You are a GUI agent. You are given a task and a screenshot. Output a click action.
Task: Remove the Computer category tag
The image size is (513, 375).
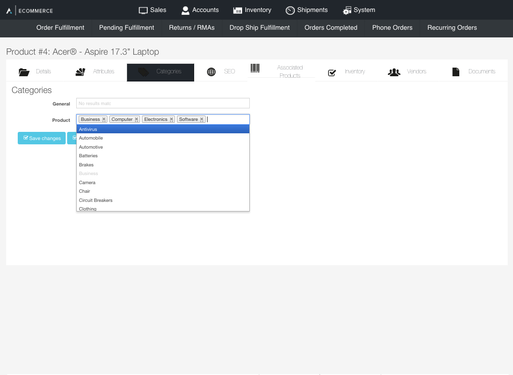click(x=137, y=119)
